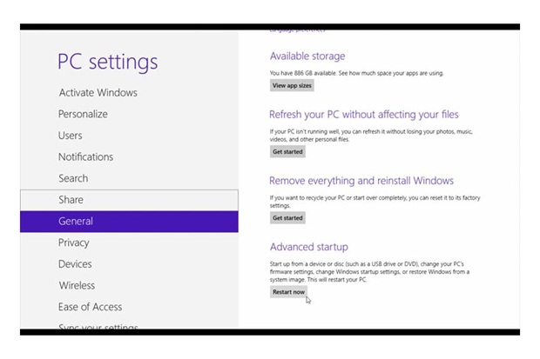
Task: Click the Available storage heading
Action: (x=307, y=56)
